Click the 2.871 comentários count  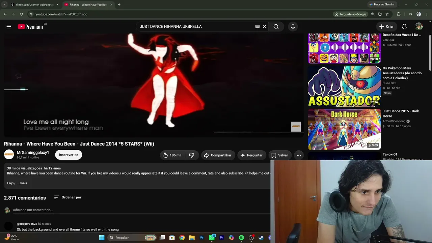[25, 198]
